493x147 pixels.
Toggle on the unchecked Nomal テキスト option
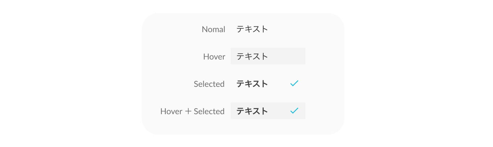click(x=252, y=29)
